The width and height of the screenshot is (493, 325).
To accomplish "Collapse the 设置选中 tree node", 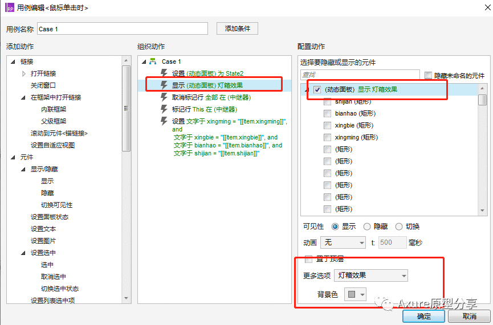I will pyautogui.click(x=23, y=253).
